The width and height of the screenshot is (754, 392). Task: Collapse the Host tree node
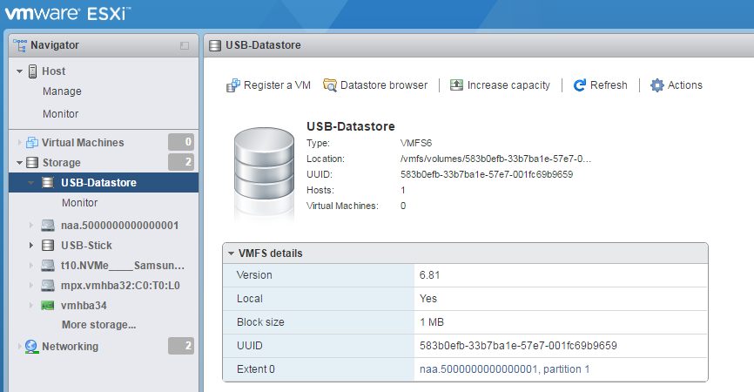coord(20,71)
